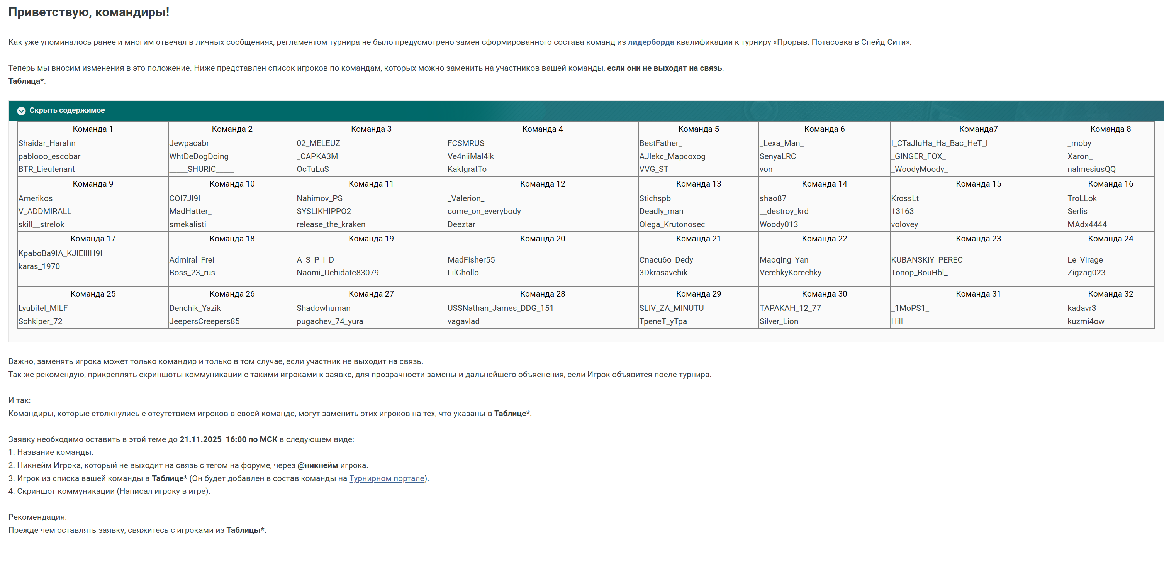Click the "Команда 27" header cell
This screenshot has width=1169, height=563.
coord(371,294)
